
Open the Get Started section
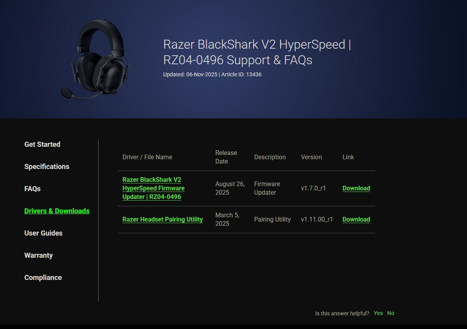coord(42,144)
